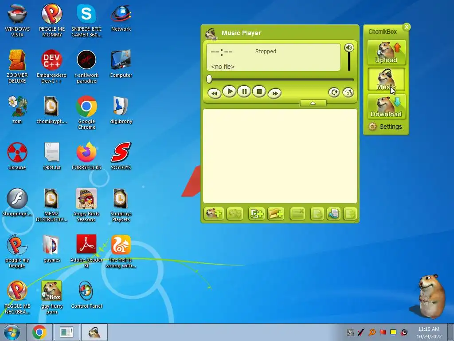This screenshot has width=454, height=341.
Task: Click the greyed hamster download-arrow button
Action: pos(235,214)
